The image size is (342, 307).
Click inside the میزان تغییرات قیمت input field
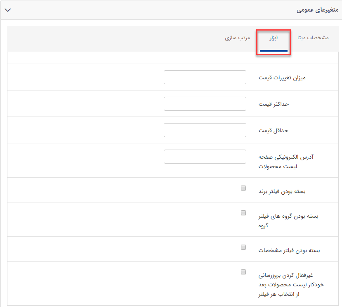pyautogui.click(x=205, y=77)
